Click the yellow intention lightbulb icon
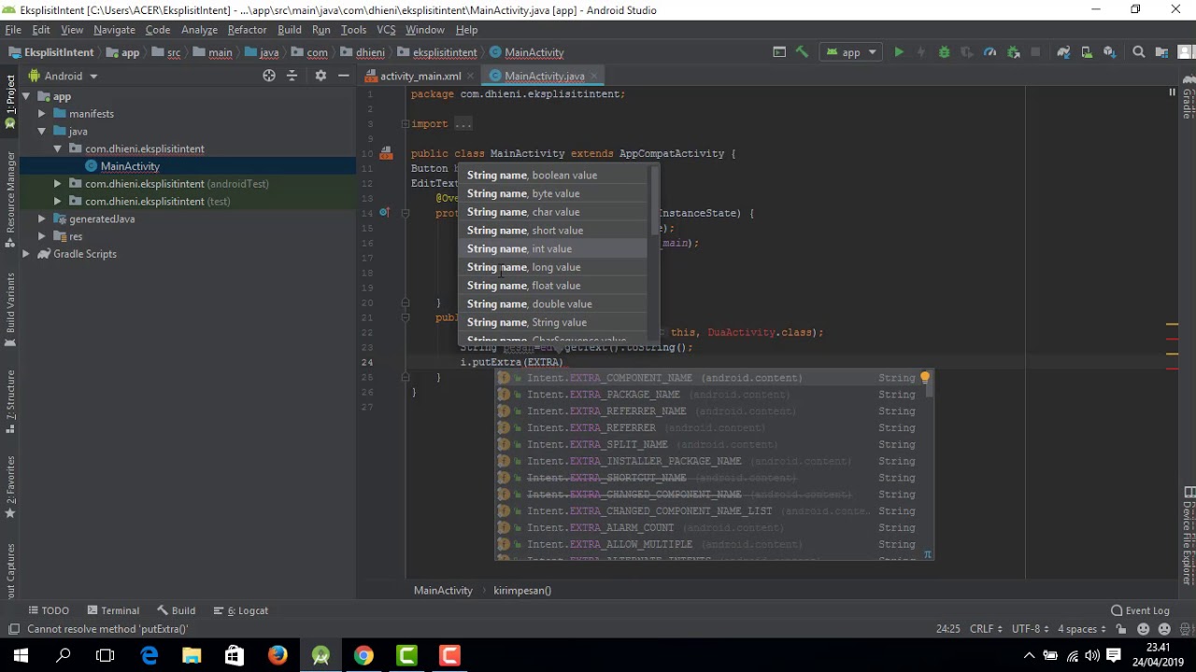Image resolution: width=1196 pixels, height=672 pixels. pos(925,377)
